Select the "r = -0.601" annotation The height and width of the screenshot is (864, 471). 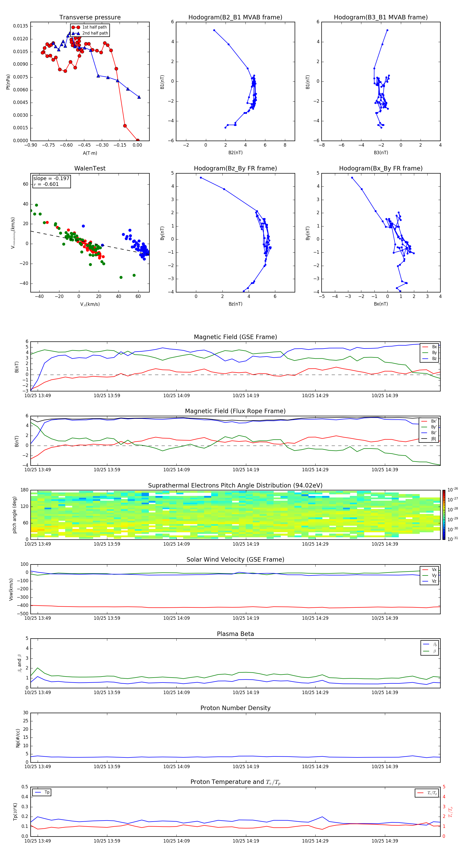click(46, 184)
